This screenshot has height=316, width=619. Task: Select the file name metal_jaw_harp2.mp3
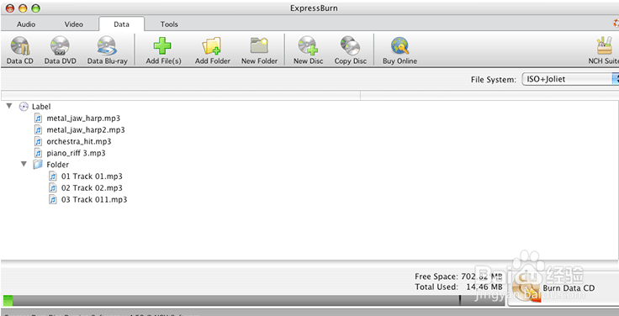86,129
